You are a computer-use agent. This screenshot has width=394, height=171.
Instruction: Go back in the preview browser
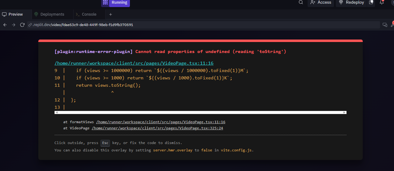[5, 25]
